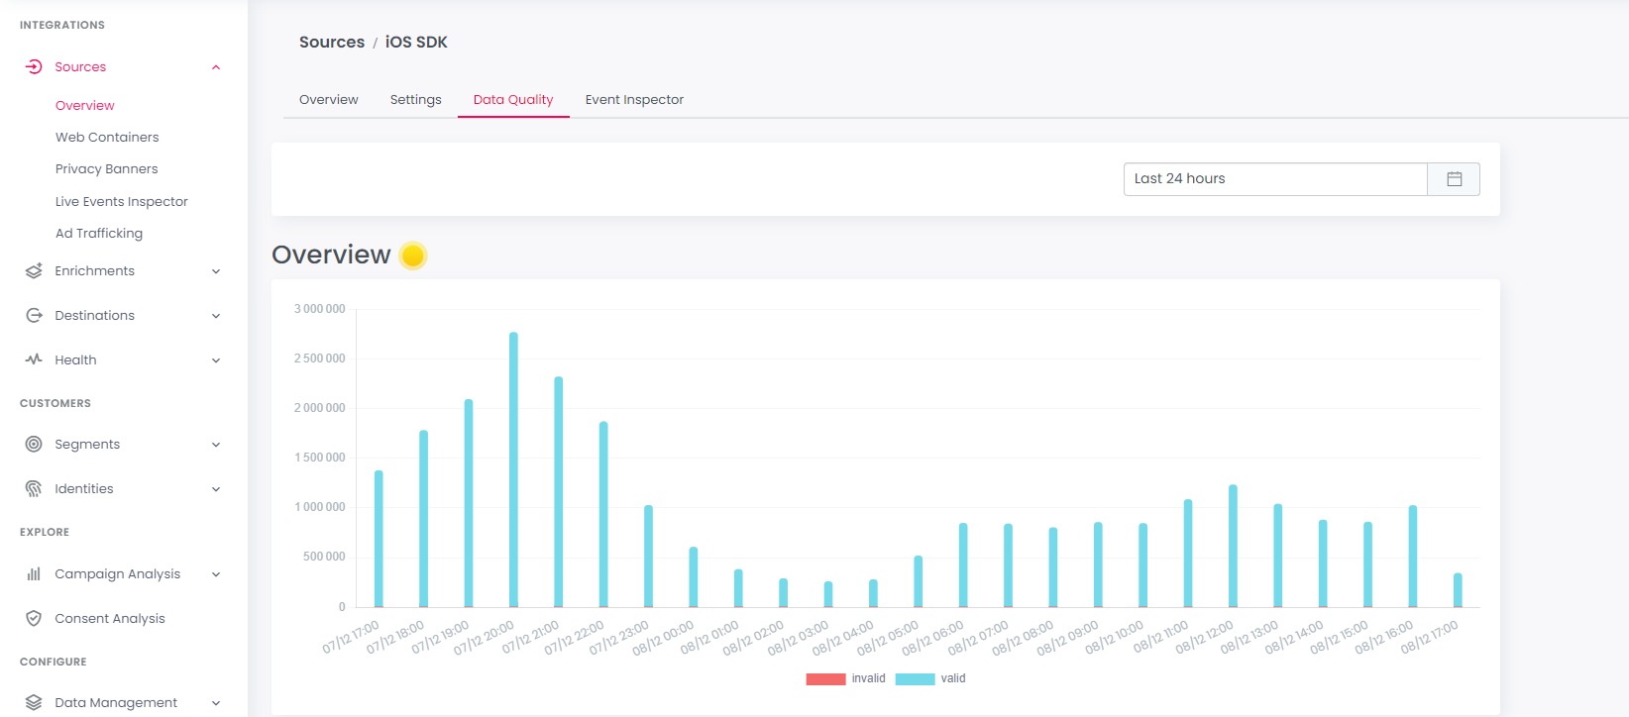This screenshot has width=1629, height=717.
Task: Expand the Data Management chevron
Action: coord(216,703)
